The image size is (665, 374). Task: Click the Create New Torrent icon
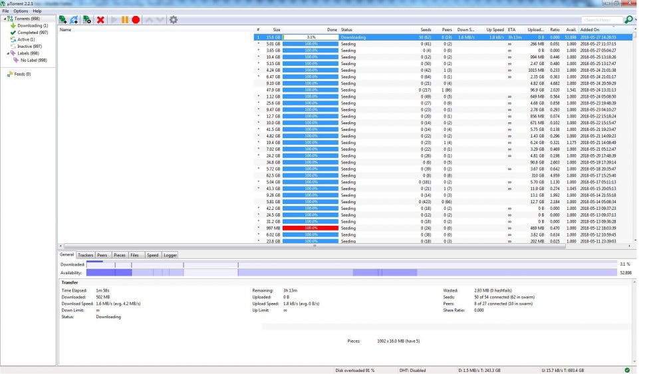(x=87, y=19)
